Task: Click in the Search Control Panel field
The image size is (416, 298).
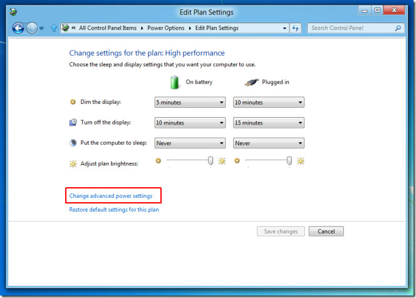Action: point(355,28)
